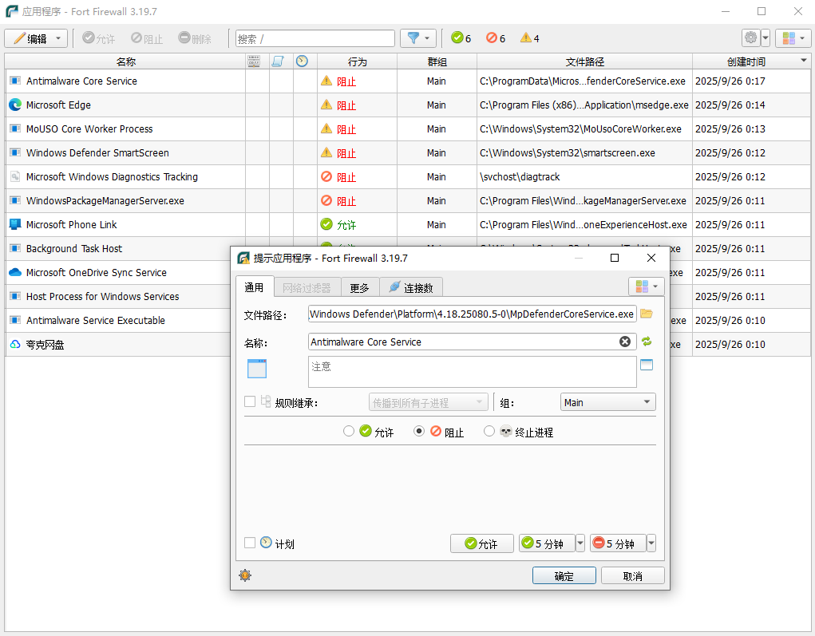Select the 允许 radio button
815x636 pixels.
coord(349,432)
